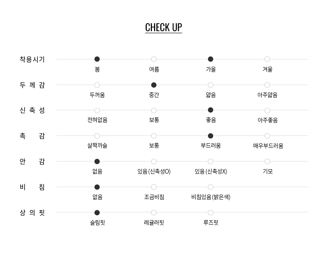Choose 중간 thickness radio dot
Viewport: 328px width, 255px height.
[x=154, y=85]
